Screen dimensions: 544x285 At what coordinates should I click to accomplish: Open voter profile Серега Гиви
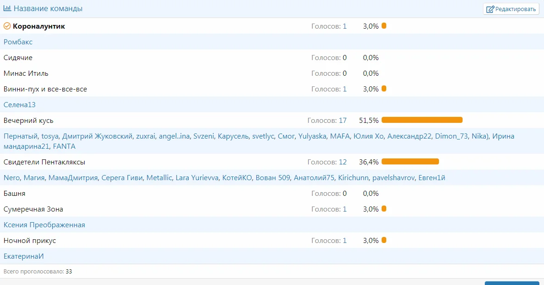122,178
